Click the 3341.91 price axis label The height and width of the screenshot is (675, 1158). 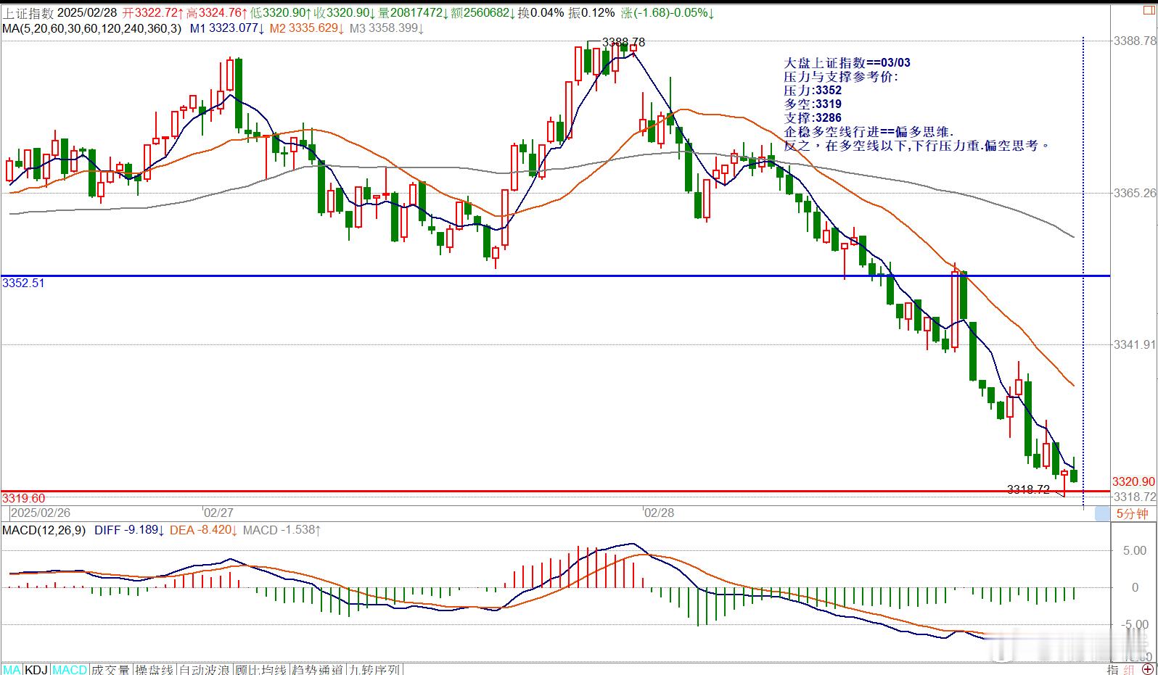point(1134,344)
